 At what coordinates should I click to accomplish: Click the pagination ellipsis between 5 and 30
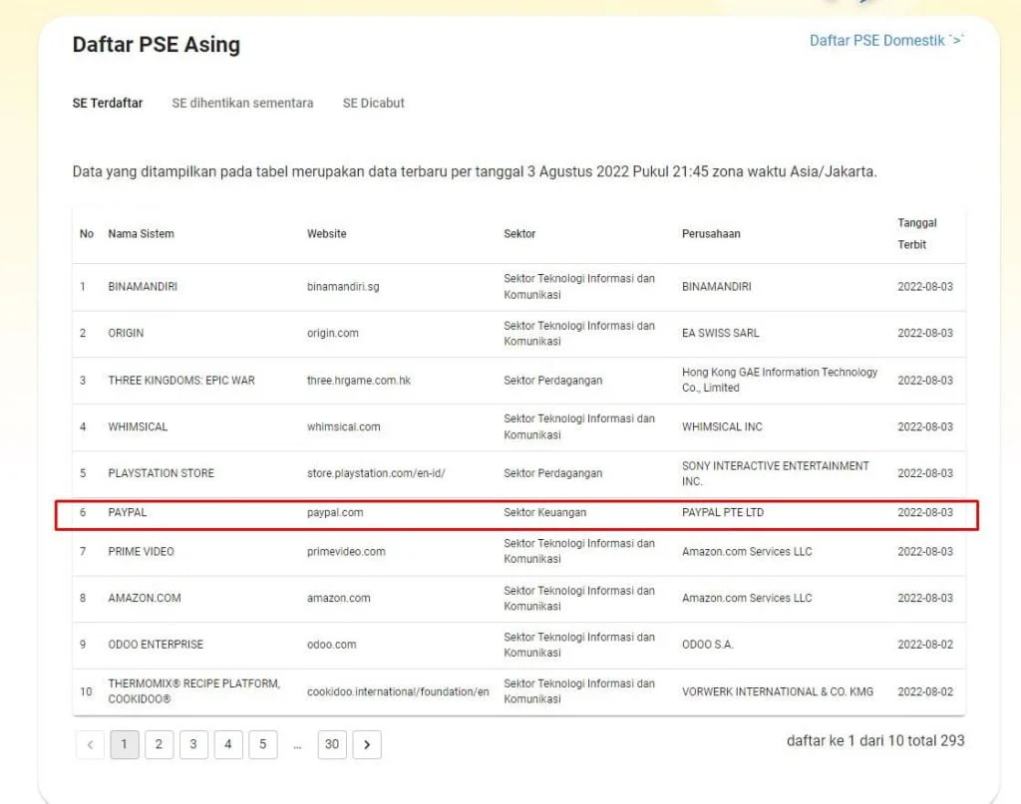[x=297, y=746]
